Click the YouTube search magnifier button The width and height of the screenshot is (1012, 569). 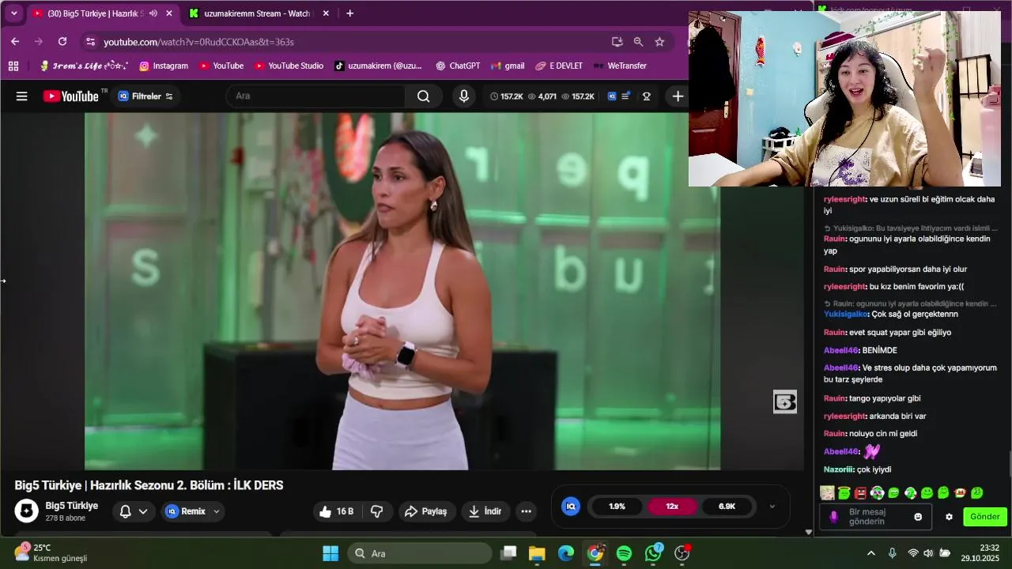(424, 96)
